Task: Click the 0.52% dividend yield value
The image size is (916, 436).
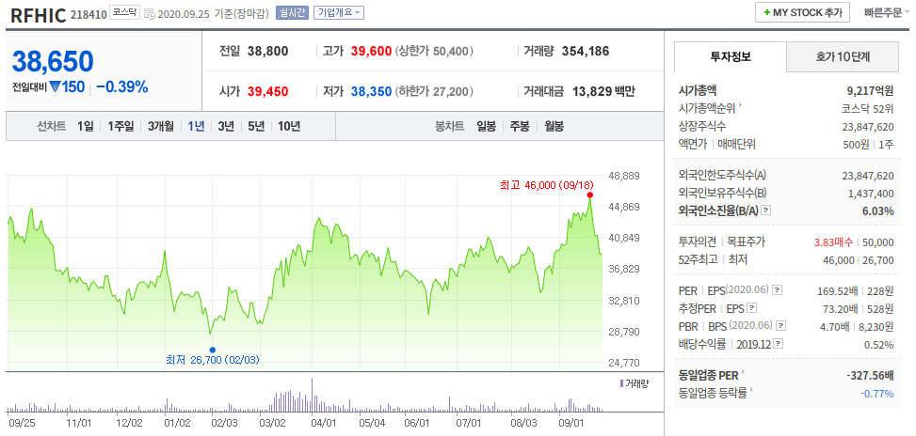Action: pos(879,345)
